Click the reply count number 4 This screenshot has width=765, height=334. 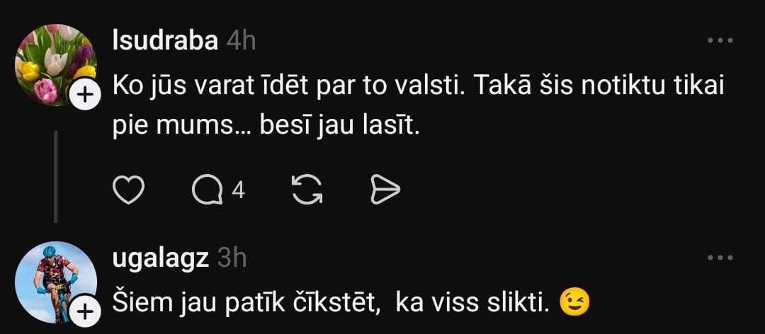click(238, 189)
